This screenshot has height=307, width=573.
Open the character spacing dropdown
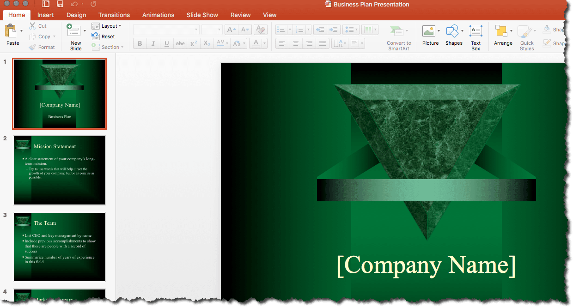(222, 43)
